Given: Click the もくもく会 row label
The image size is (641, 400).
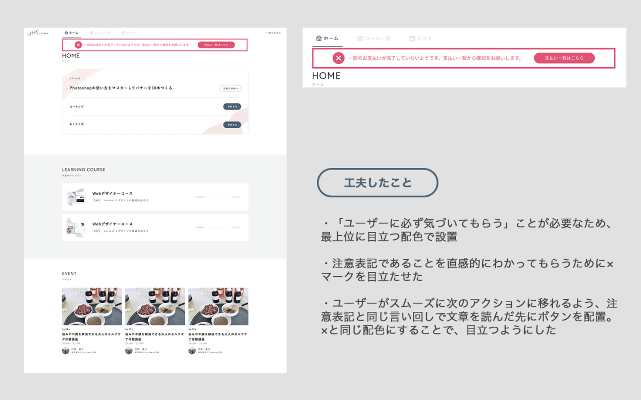Looking at the screenshot, I should click(x=76, y=124).
